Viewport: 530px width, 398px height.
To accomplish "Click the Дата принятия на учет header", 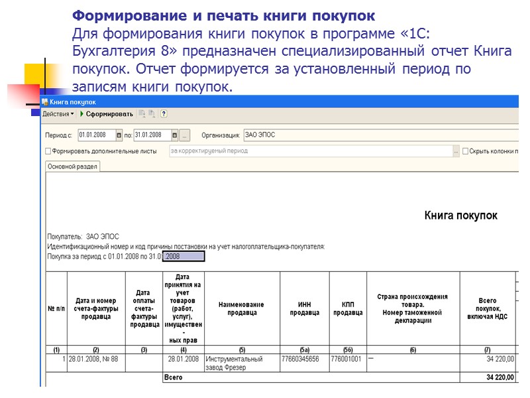I will (184, 308).
